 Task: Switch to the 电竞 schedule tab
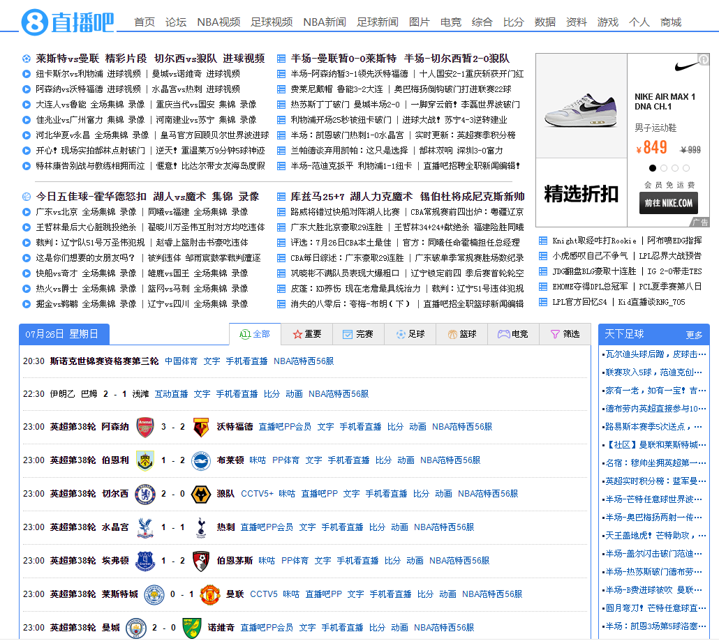coord(512,334)
